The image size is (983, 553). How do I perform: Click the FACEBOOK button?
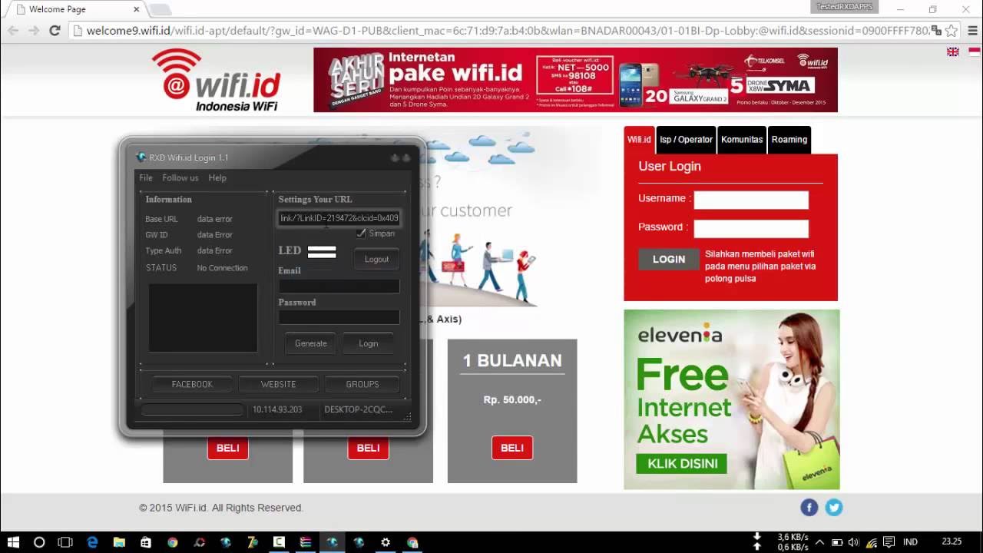[x=192, y=384]
